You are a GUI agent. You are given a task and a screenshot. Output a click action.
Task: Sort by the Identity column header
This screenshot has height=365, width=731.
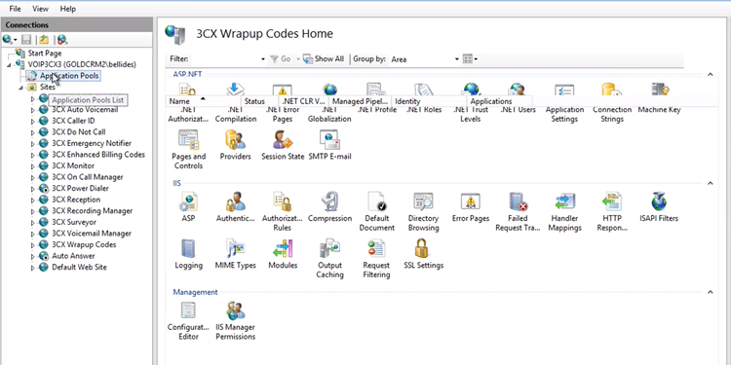point(429,101)
